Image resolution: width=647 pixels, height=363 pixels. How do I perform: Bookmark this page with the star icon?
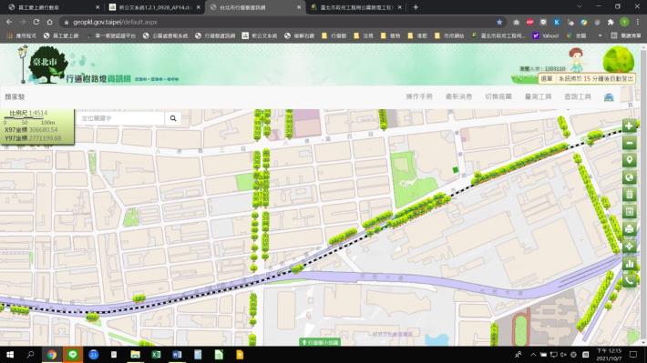tap(499, 22)
